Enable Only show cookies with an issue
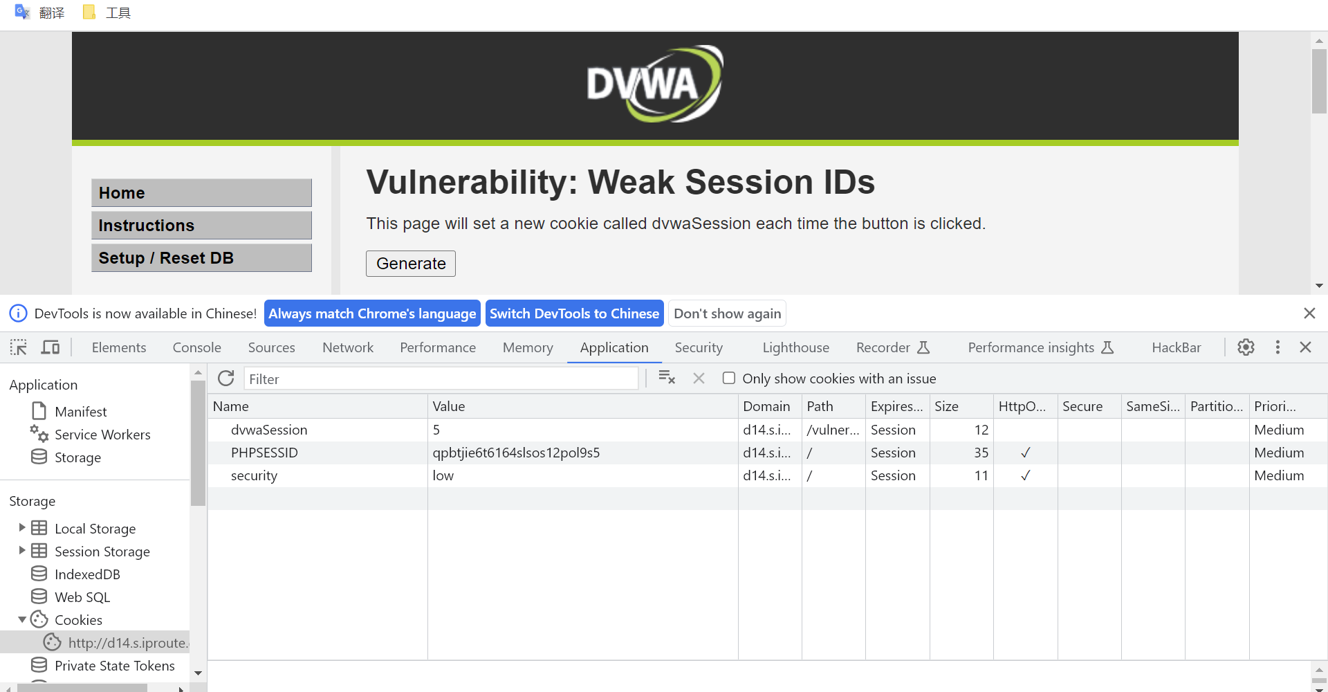The height and width of the screenshot is (692, 1328). pyautogui.click(x=729, y=379)
